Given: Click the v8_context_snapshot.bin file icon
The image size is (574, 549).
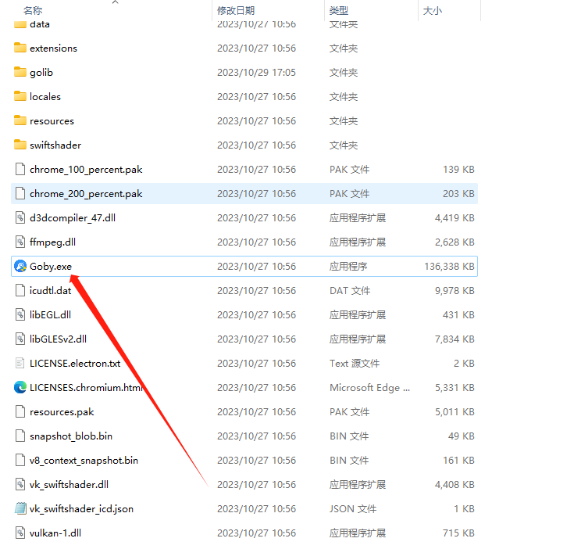Looking at the screenshot, I should [x=20, y=460].
